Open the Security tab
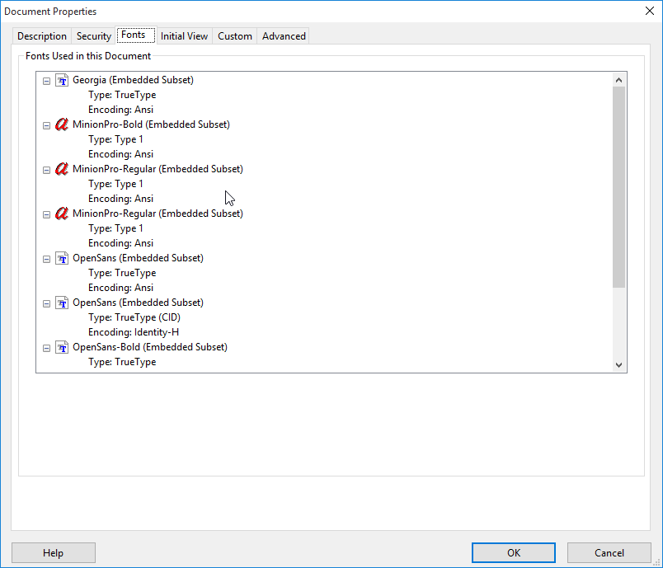This screenshot has width=663, height=568. [x=93, y=36]
